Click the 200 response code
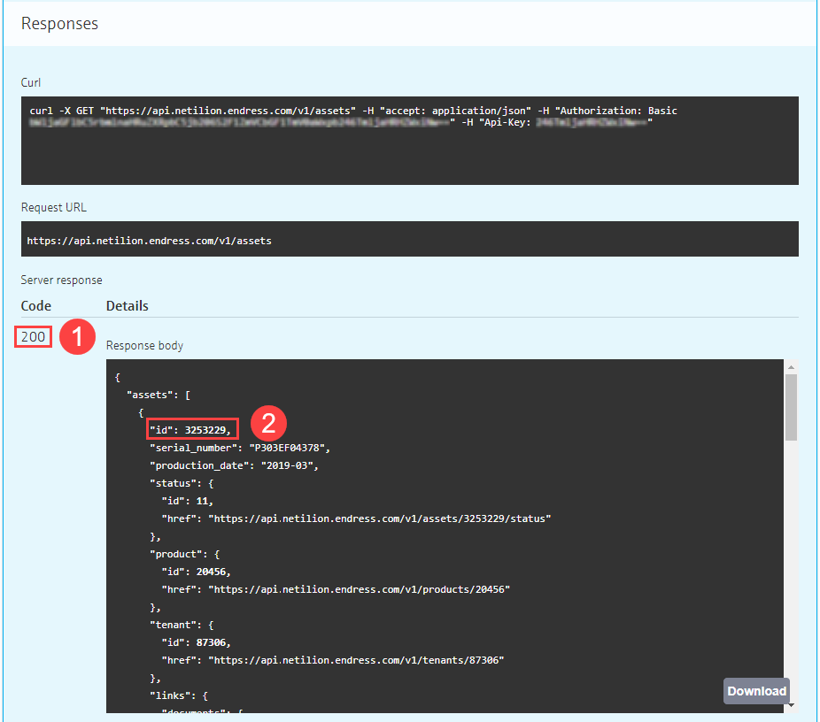The image size is (820, 722). [x=34, y=337]
